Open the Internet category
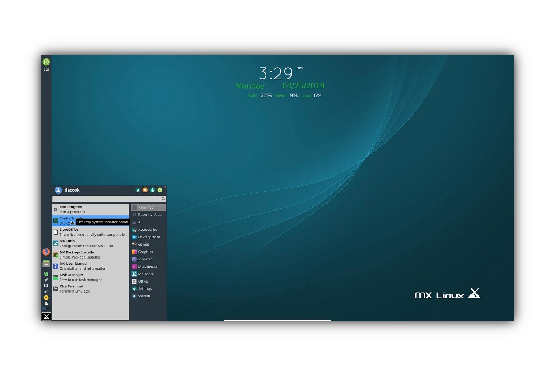 tap(148, 259)
